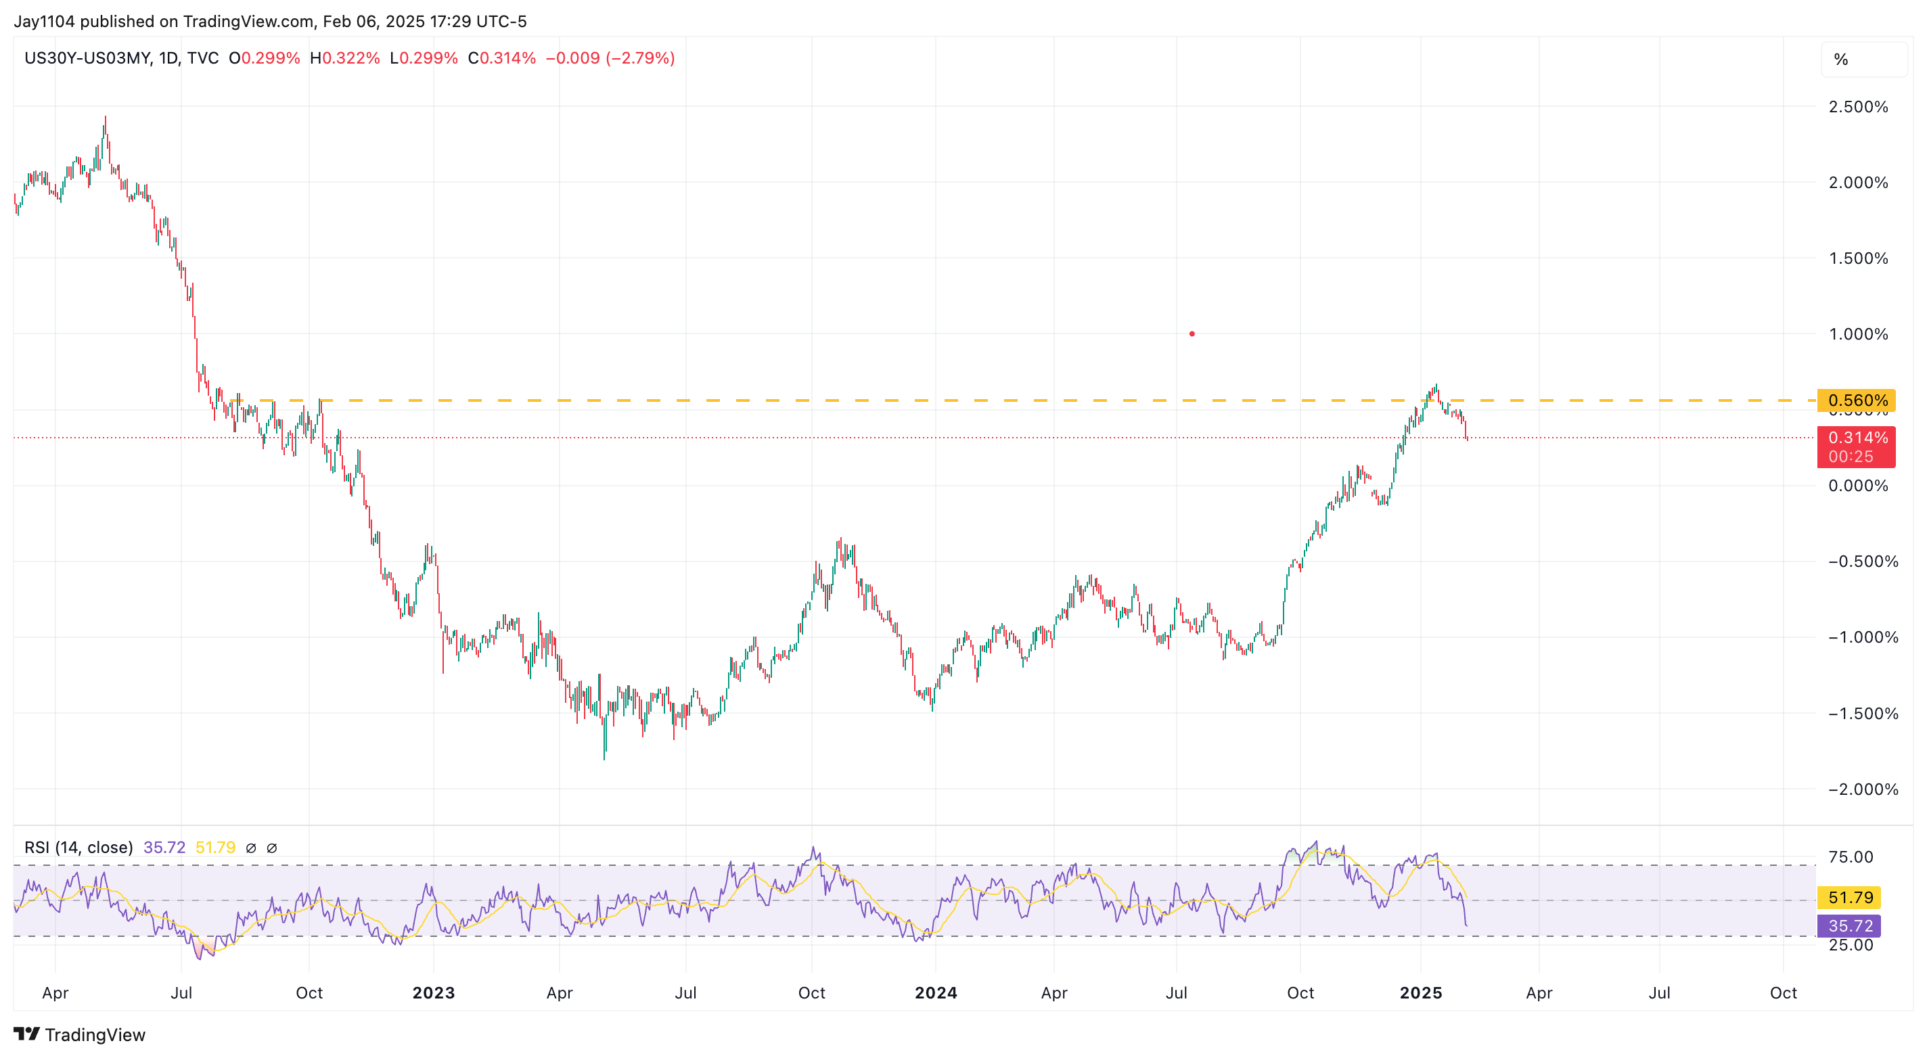Image resolution: width=1927 pixels, height=1058 pixels.
Task: Click the 2024 label on time axis
Action: coord(936,993)
